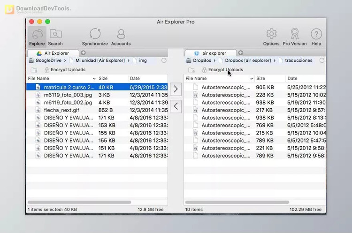Click file icon of flecha_next.gif

(x=38, y=110)
